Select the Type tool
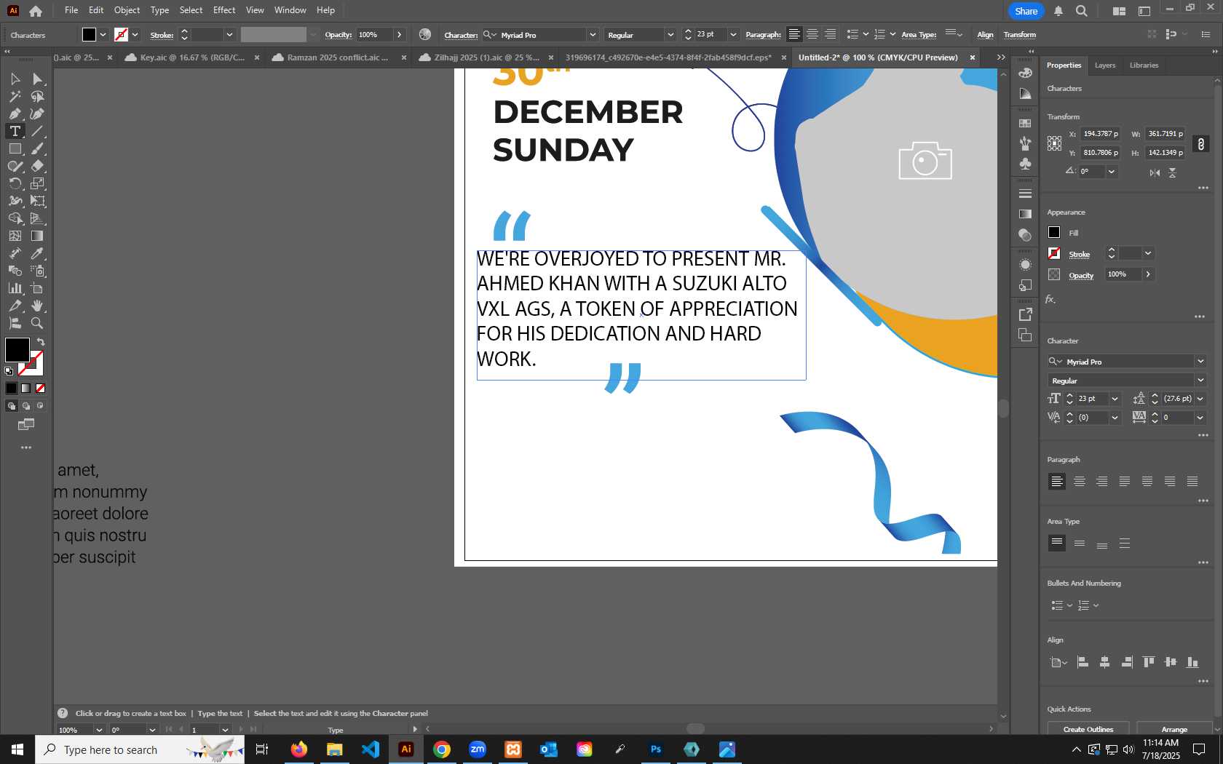 [x=15, y=131]
